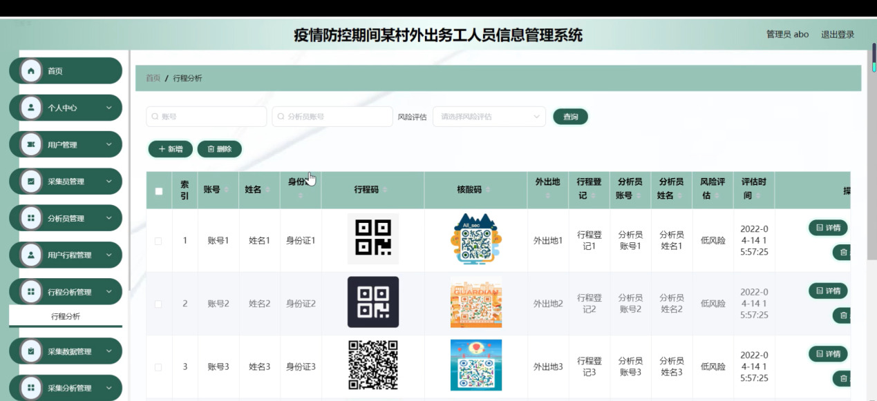Open the 行程码 QR image for 账号1

point(373,239)
